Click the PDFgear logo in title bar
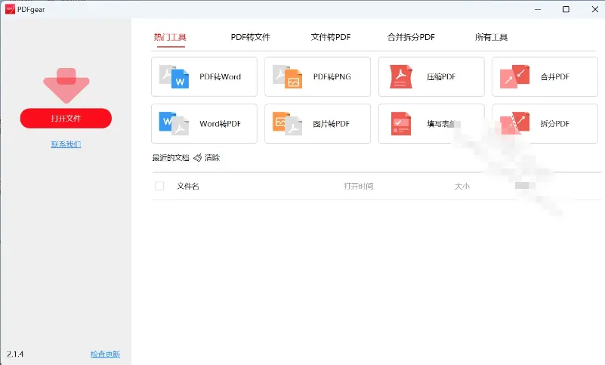This screenshot has width=605, height=365. 10,9
